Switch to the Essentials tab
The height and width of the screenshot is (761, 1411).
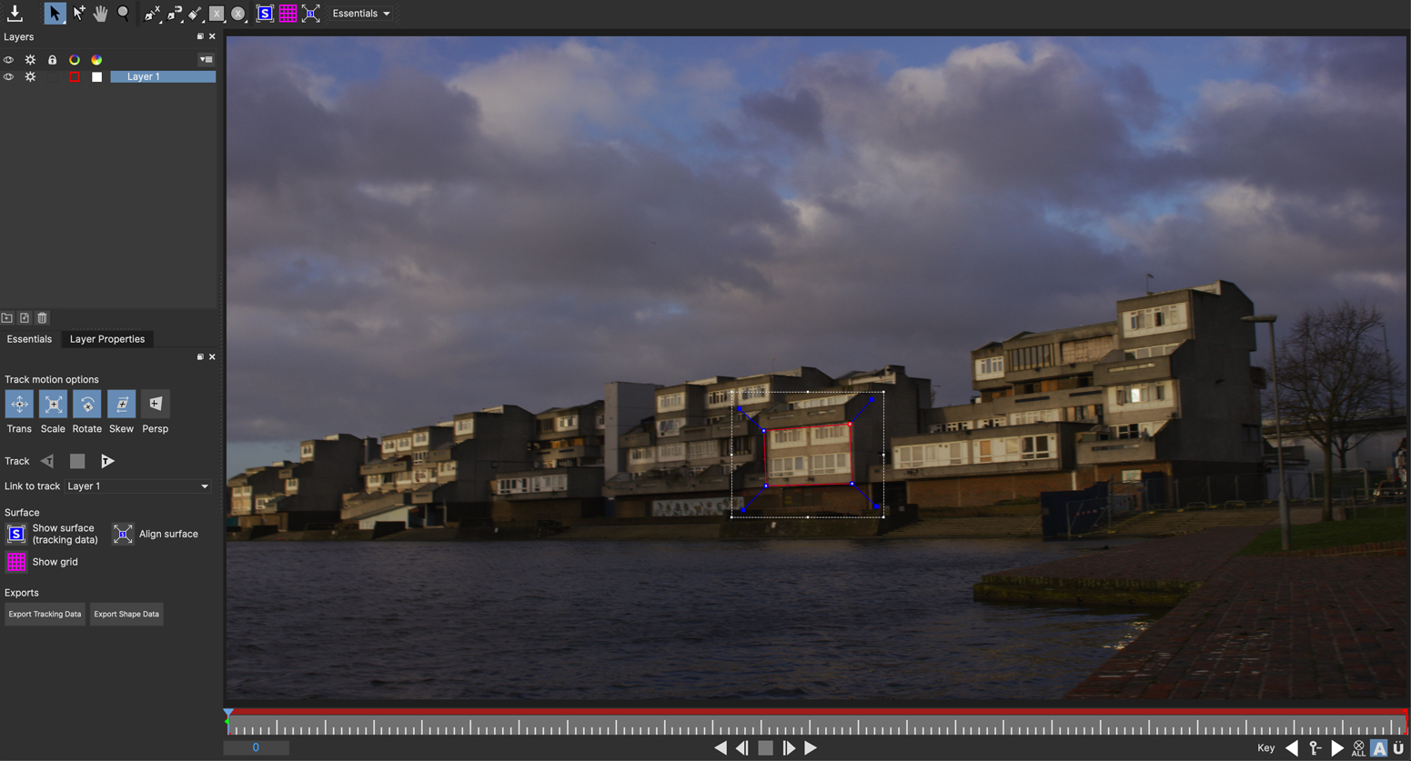coord(29,339)
